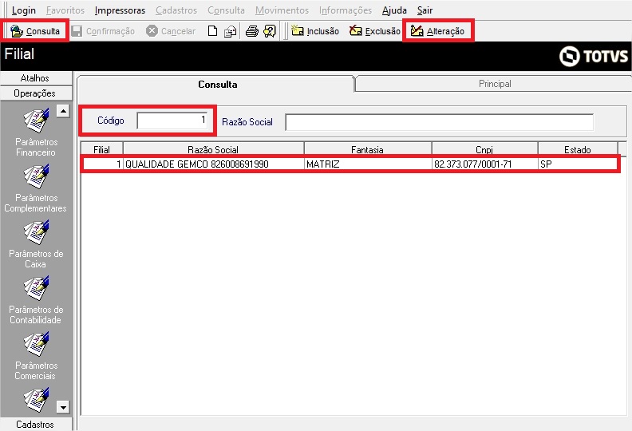Expand the Cadastros sidebar section
Viewport: 632px width, 431px height.
coord(35,424)
